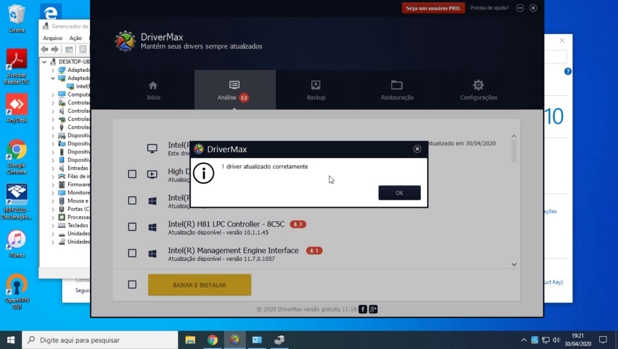Viewport: 618px width, 349px height.
Task: Click the red badge on Management Engine Interface
Action: pos(314,251)
